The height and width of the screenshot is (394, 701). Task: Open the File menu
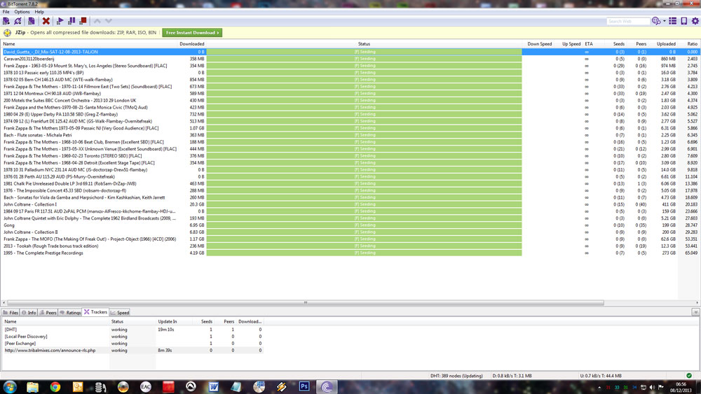6,12
